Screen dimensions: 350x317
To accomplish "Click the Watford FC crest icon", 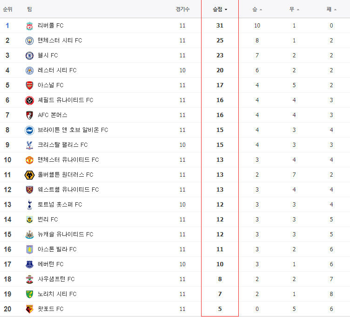I will pos(29,309).
